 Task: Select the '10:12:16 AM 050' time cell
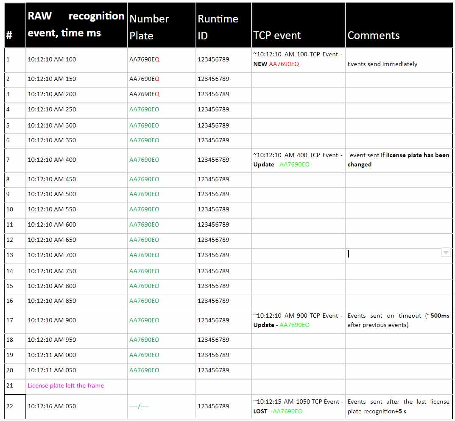52,406
